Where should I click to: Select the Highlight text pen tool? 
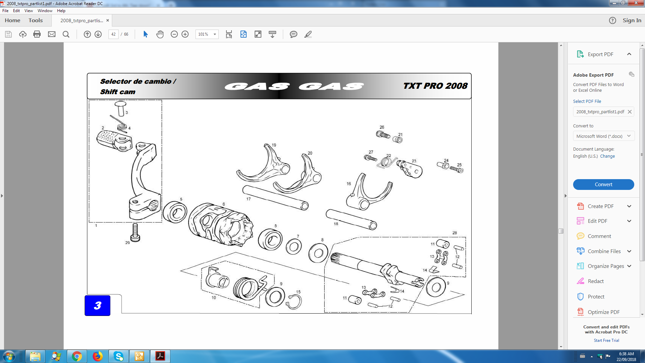pyautogui.click(x=308, y=34)
